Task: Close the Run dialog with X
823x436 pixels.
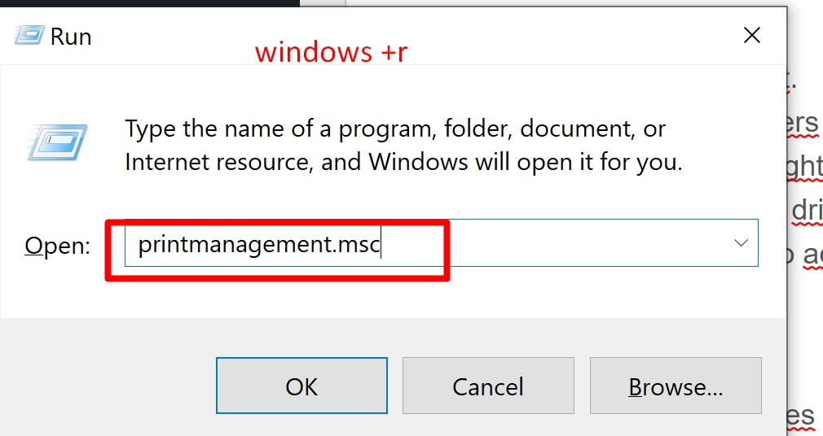Action: tap(751, 36)
